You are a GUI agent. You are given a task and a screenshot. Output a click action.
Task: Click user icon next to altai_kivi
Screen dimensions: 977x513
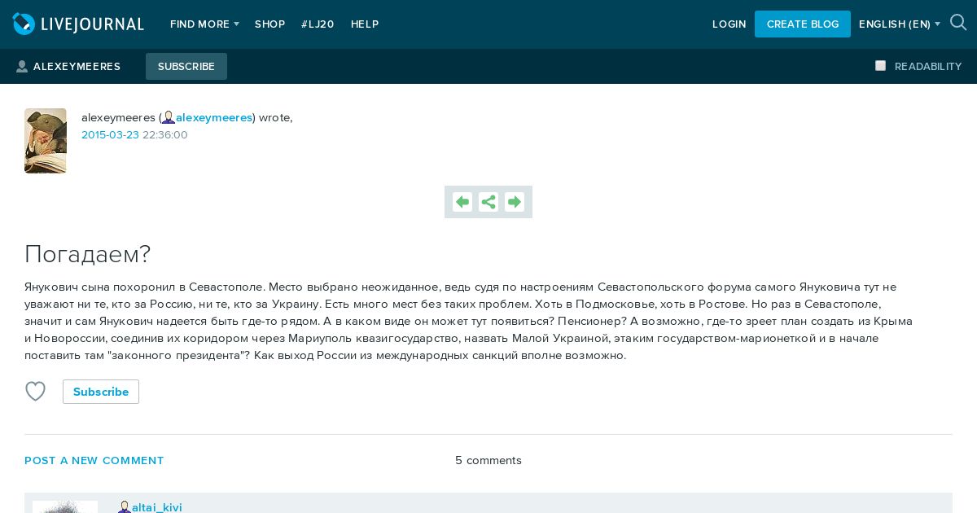point(125,507)
